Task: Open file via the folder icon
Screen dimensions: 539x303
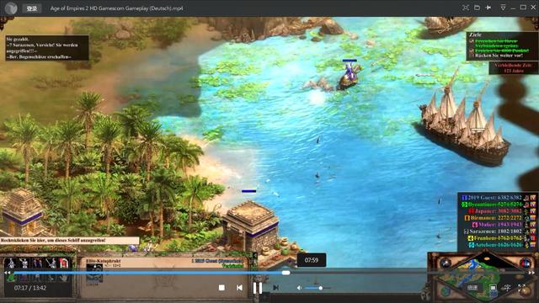Action: pyautogui.click(x=477, y=8)
